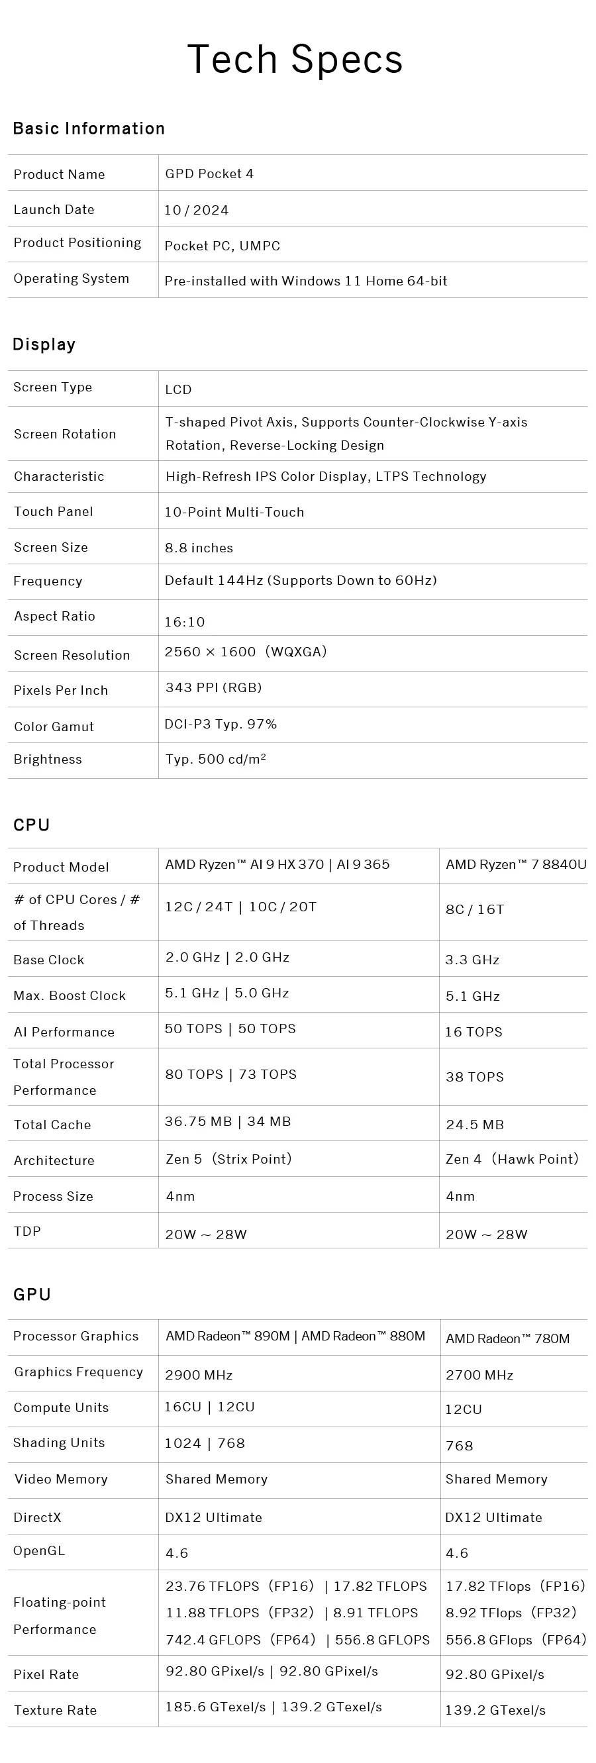The image size is (596, 1763).
Task: Click the 10 / 2024 launch date value
Action: [x=197, y=210]
